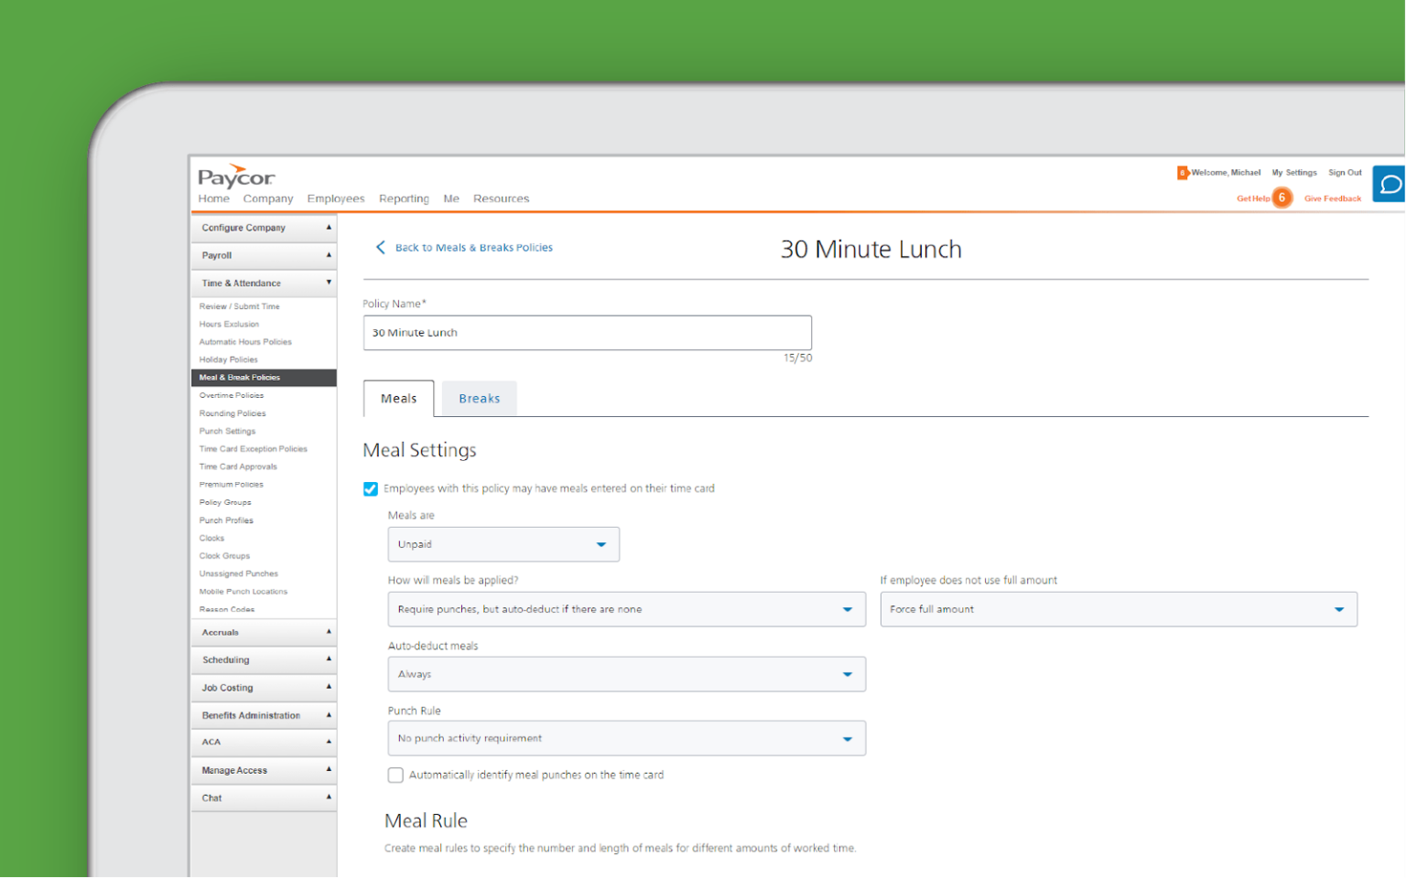Click the orange flag icon beside Welcome, Michael
The width and height of the screenshot is (1406, 878).
coord(1183,172)
